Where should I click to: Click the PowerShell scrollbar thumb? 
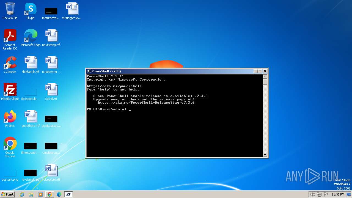[x=265, y=82]
